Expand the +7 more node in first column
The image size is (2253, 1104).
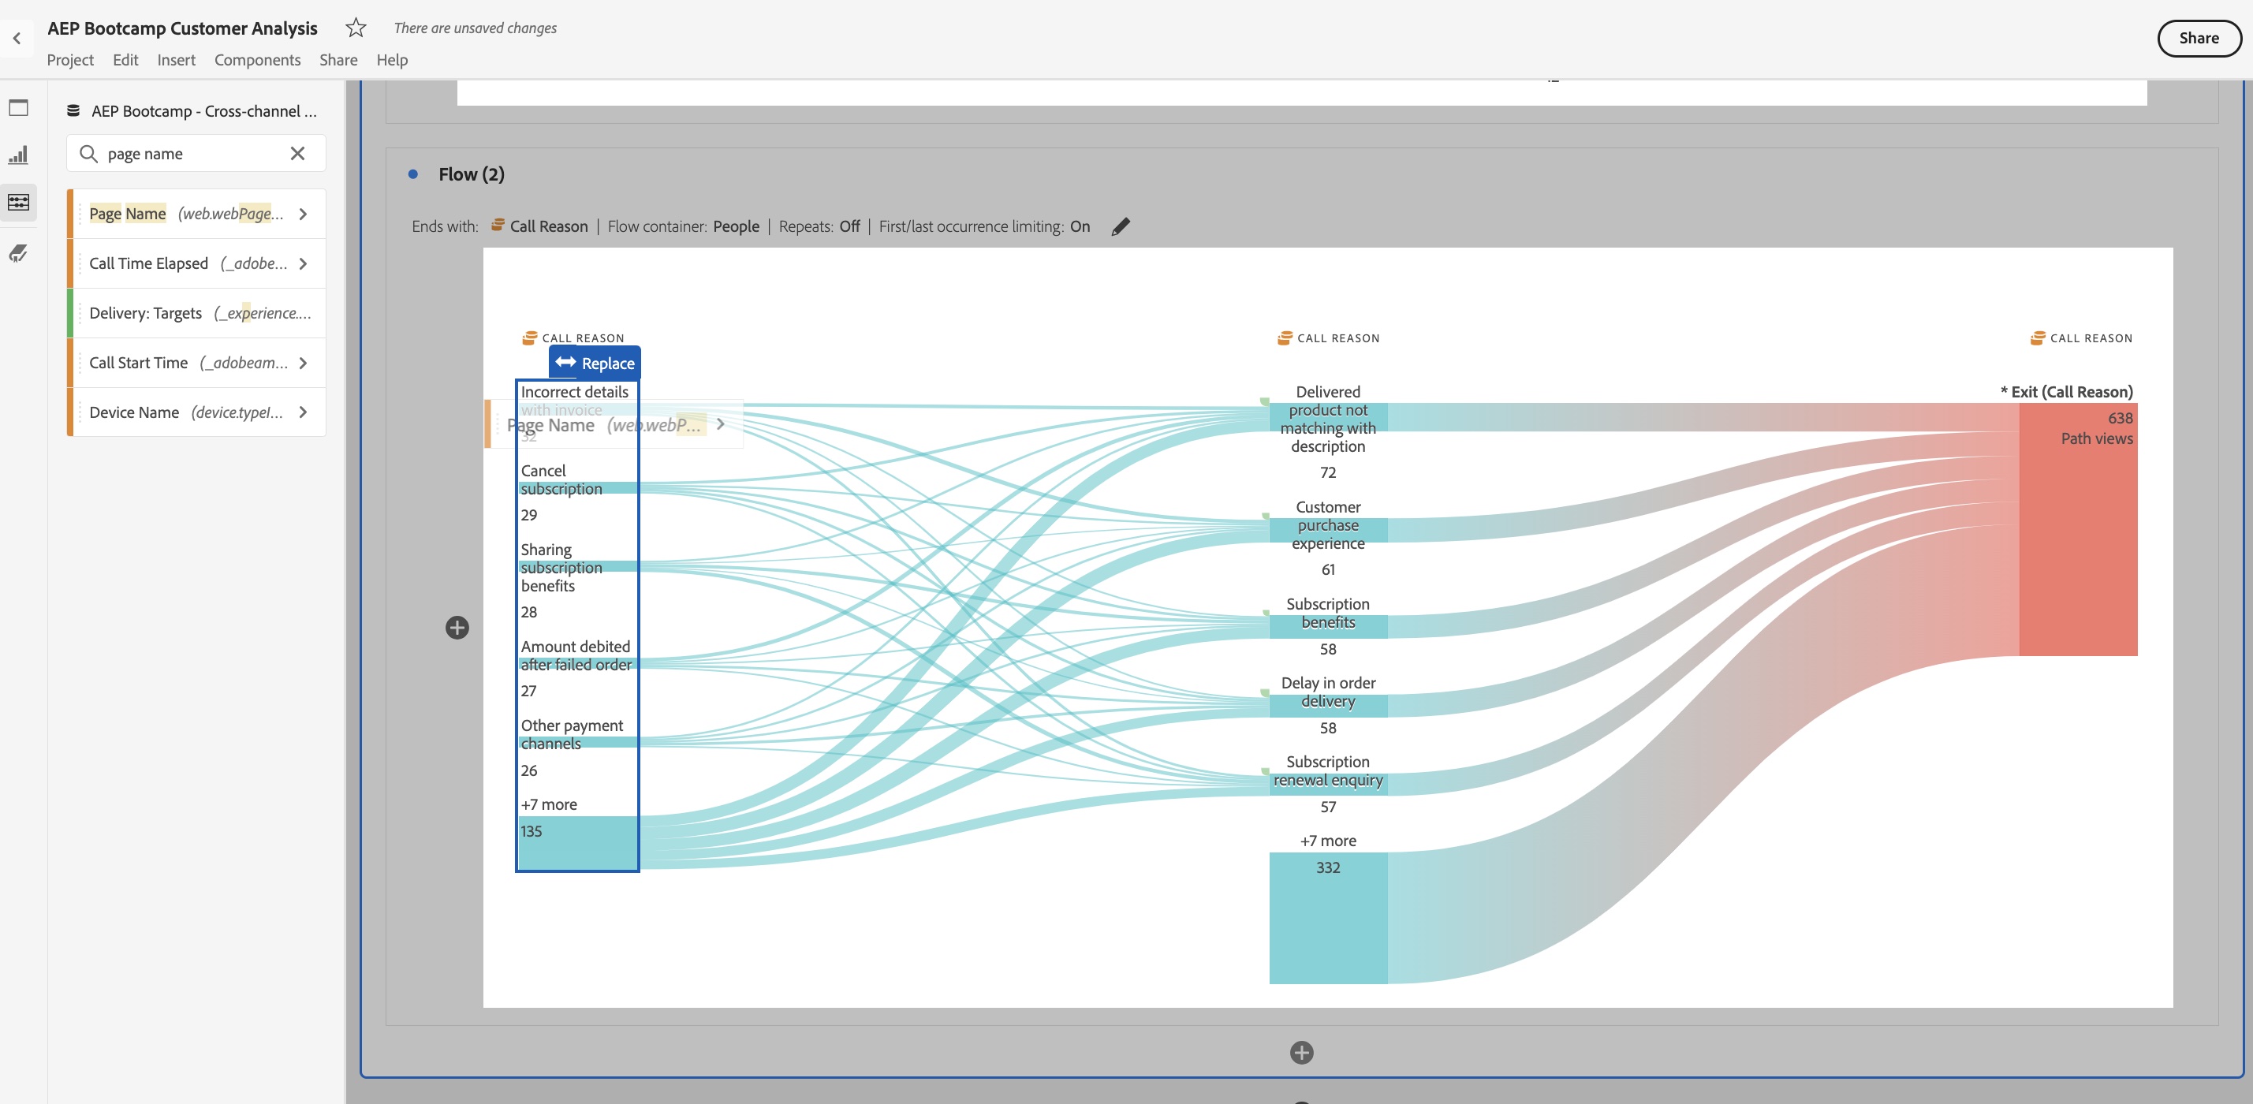577,841
